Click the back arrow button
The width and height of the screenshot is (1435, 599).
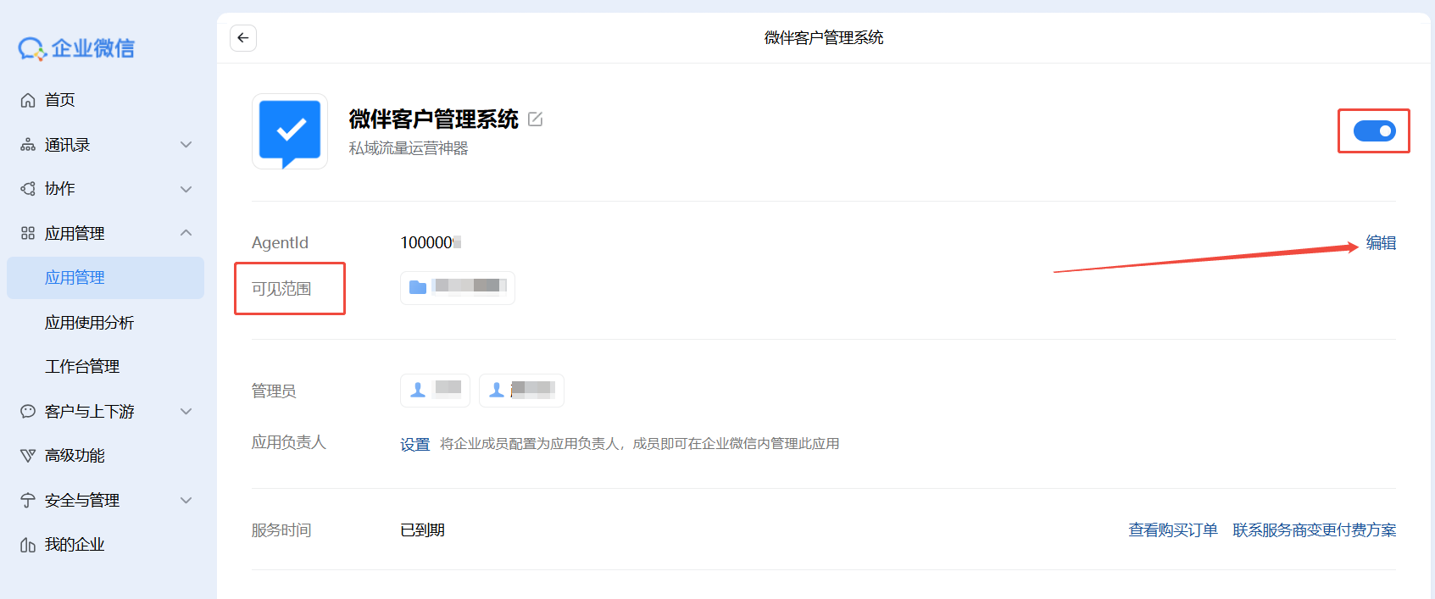click(x=243, y=37)
